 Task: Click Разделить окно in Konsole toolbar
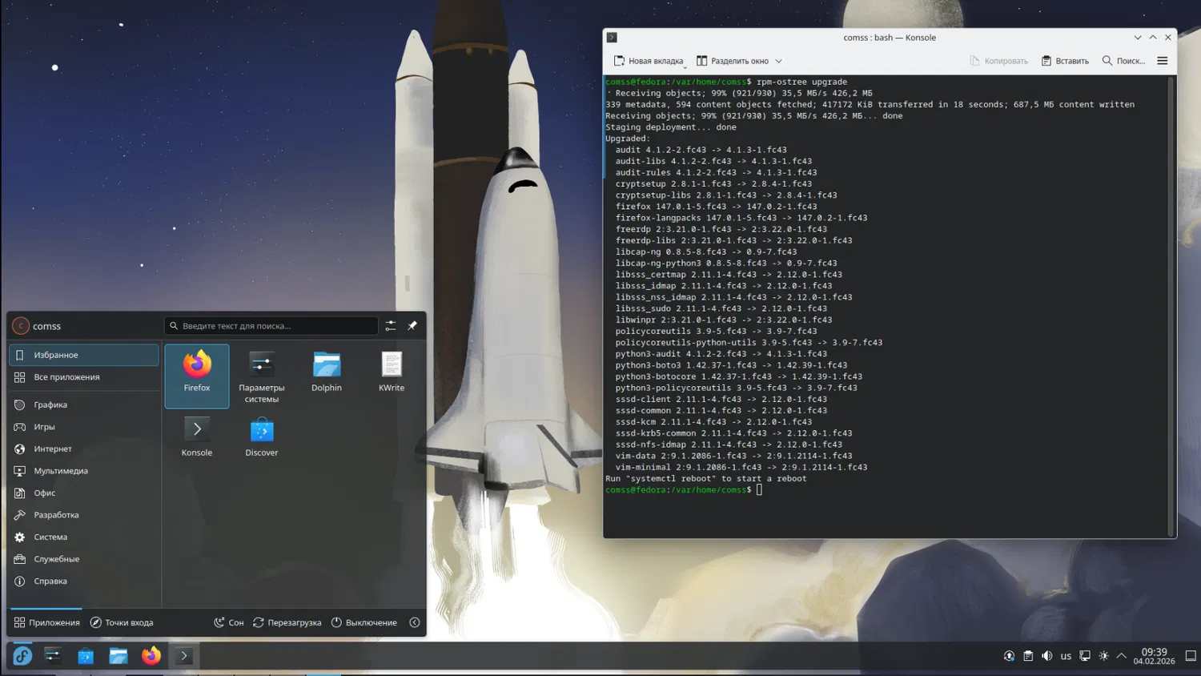[x=733, y=61]
